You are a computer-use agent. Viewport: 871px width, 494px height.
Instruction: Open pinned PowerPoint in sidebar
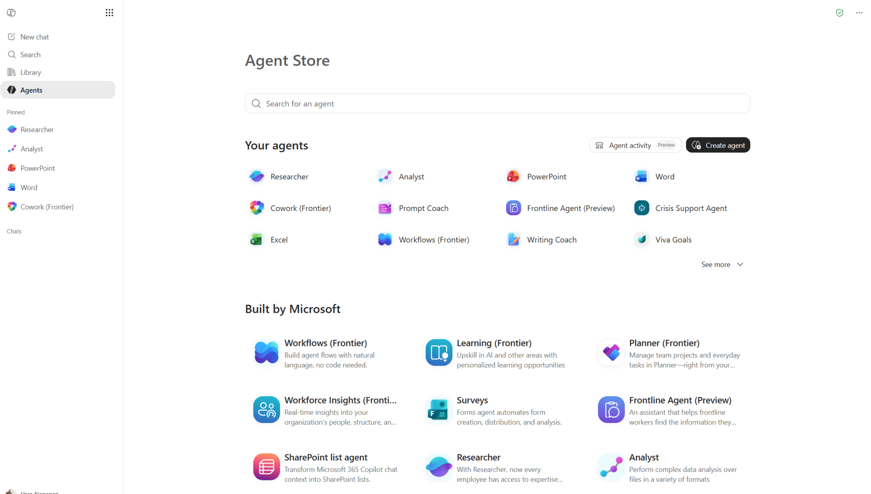[58, 168]
